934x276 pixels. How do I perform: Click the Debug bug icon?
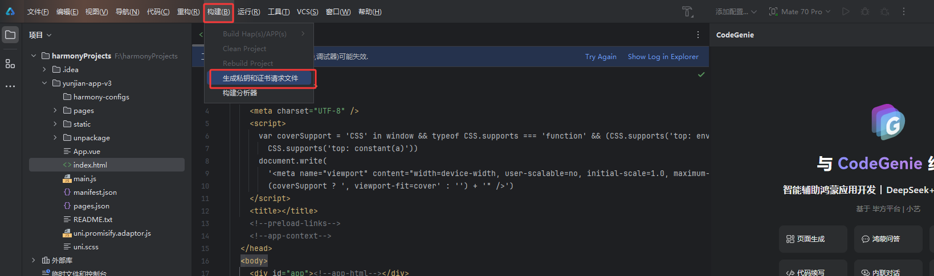(865, 11)
